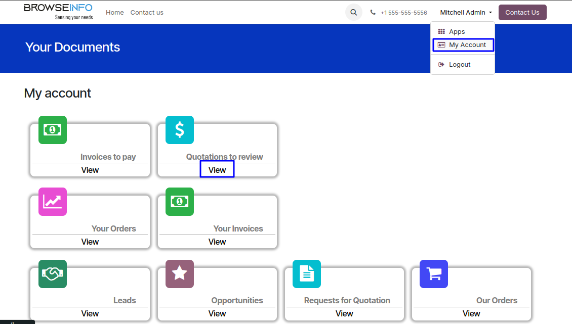This screenshot has height=324, width=572.
Task: Click the purple Contact Us button
Action: pyautogui.click(x=522, y=13)
